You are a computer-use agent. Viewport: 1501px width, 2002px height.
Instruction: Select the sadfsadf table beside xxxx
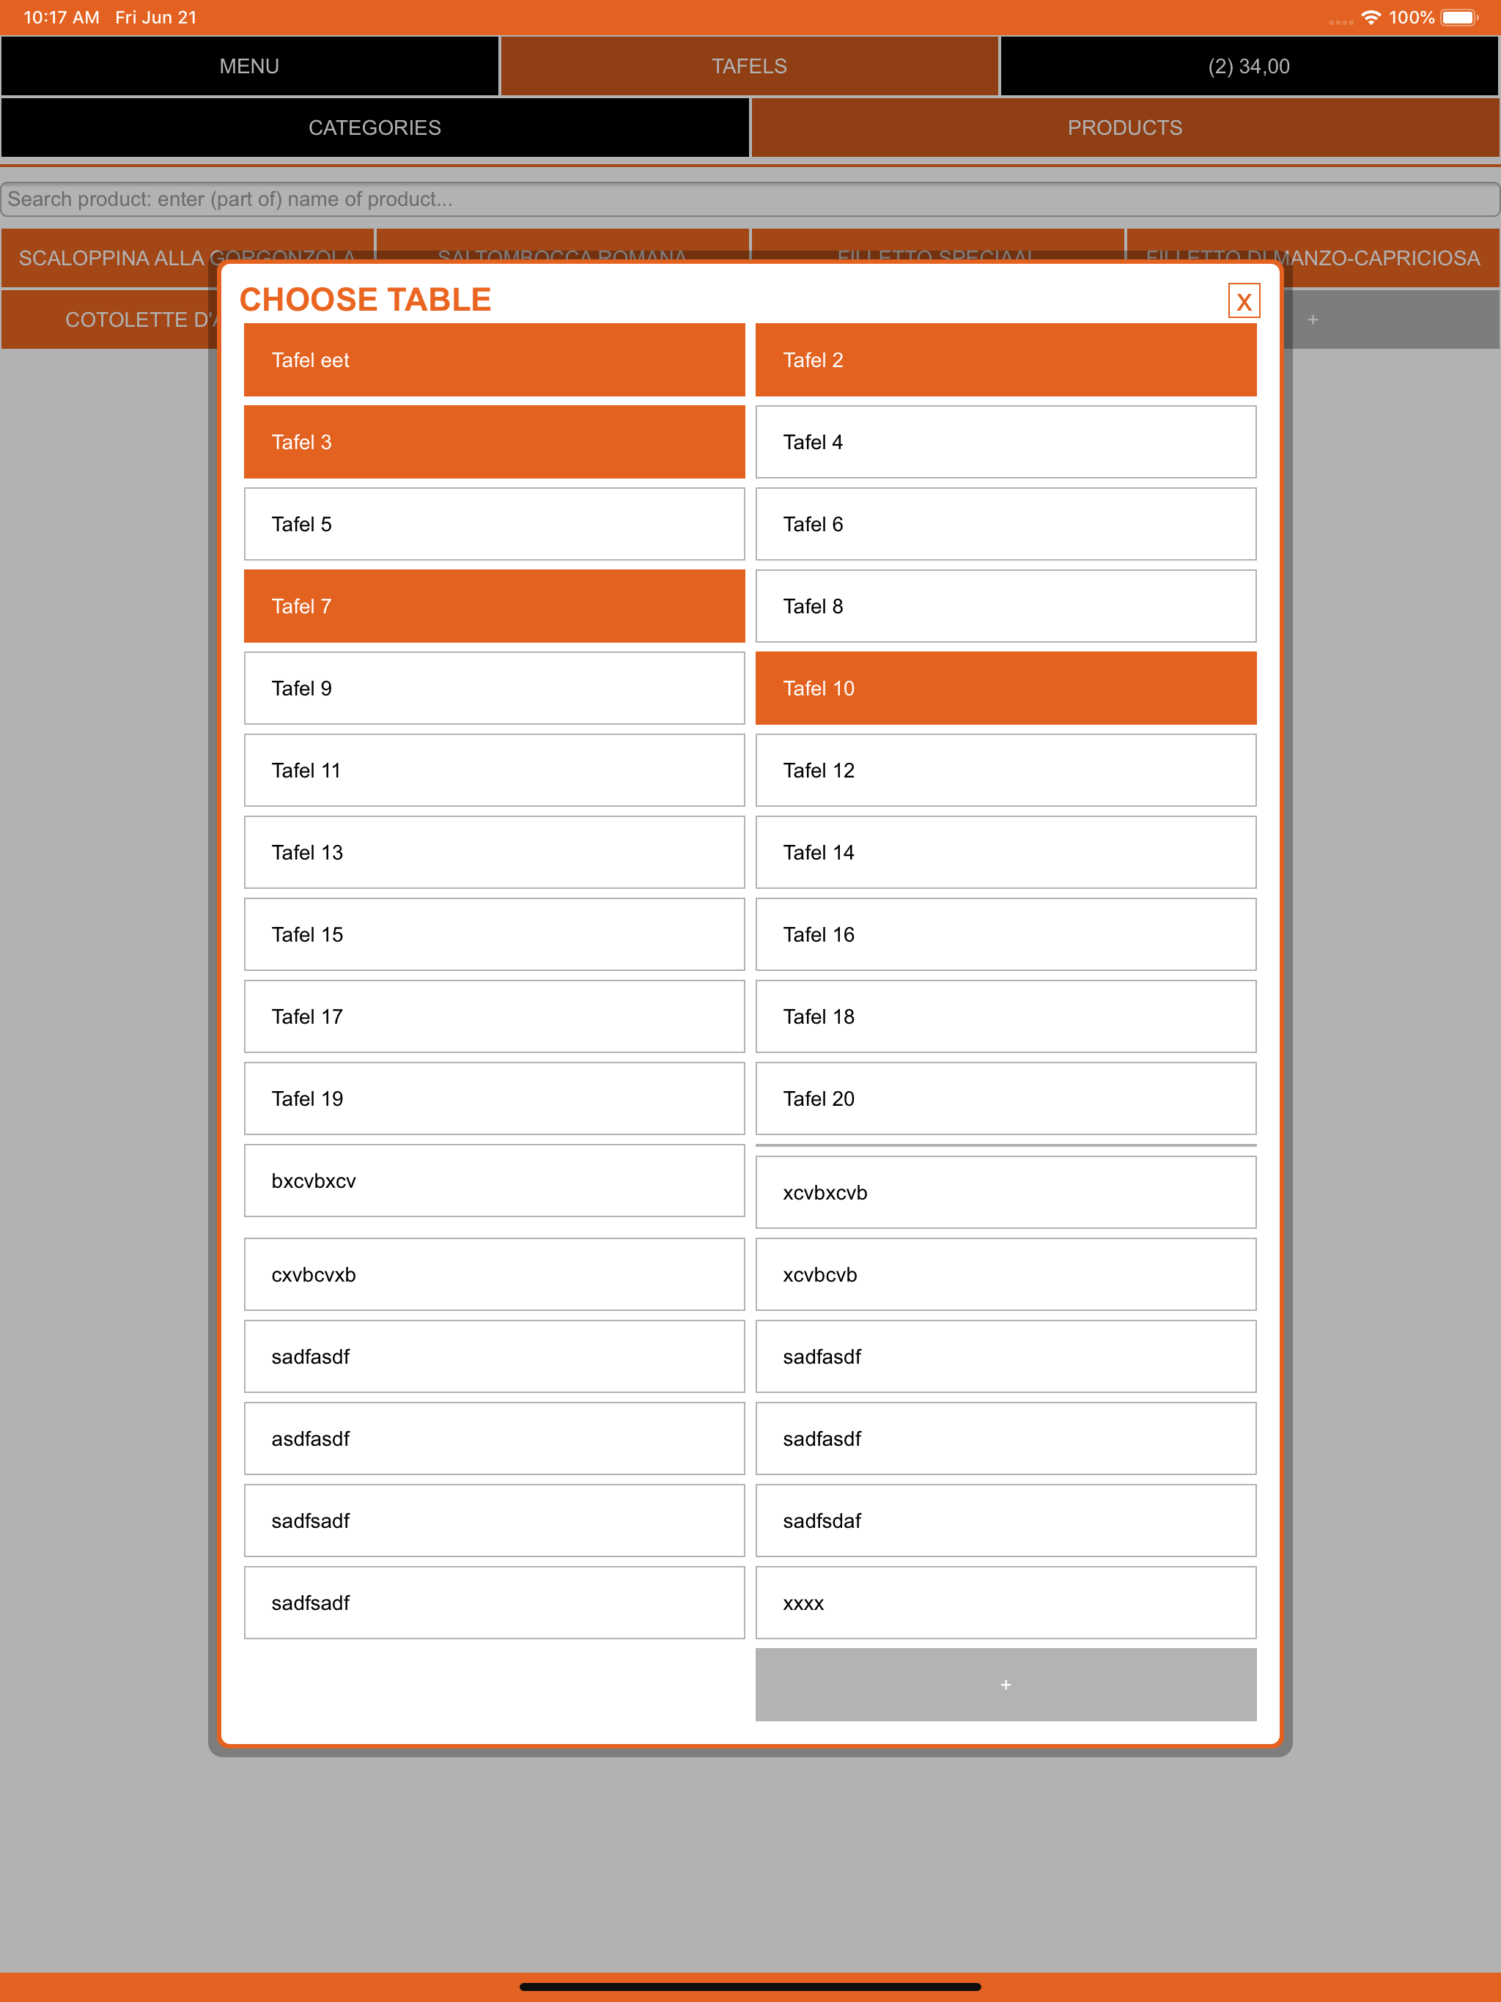coord(494,1603)
